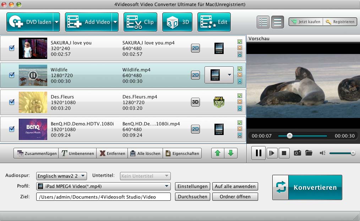Open the Einstellungen profile settings
The image size is (360, 221).
pyautogui.click(x=192, y=186)
